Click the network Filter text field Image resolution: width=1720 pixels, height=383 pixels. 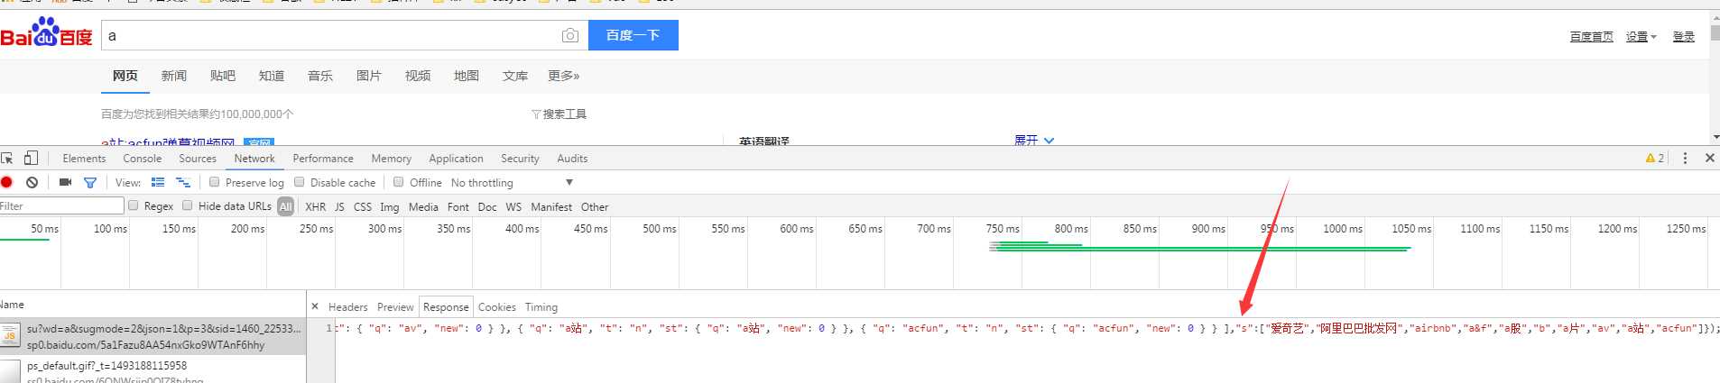(x=61, y=206)
